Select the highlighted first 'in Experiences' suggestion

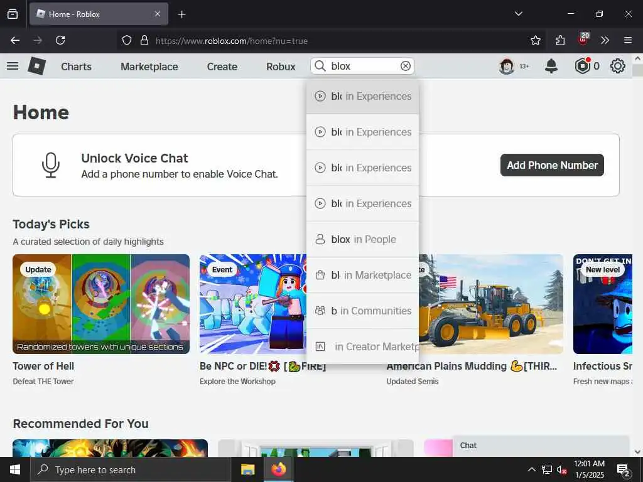[362, 96]
